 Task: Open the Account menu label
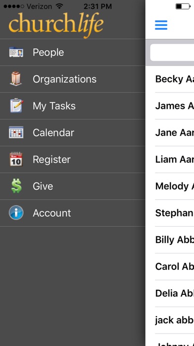click(x=52, y=213)
